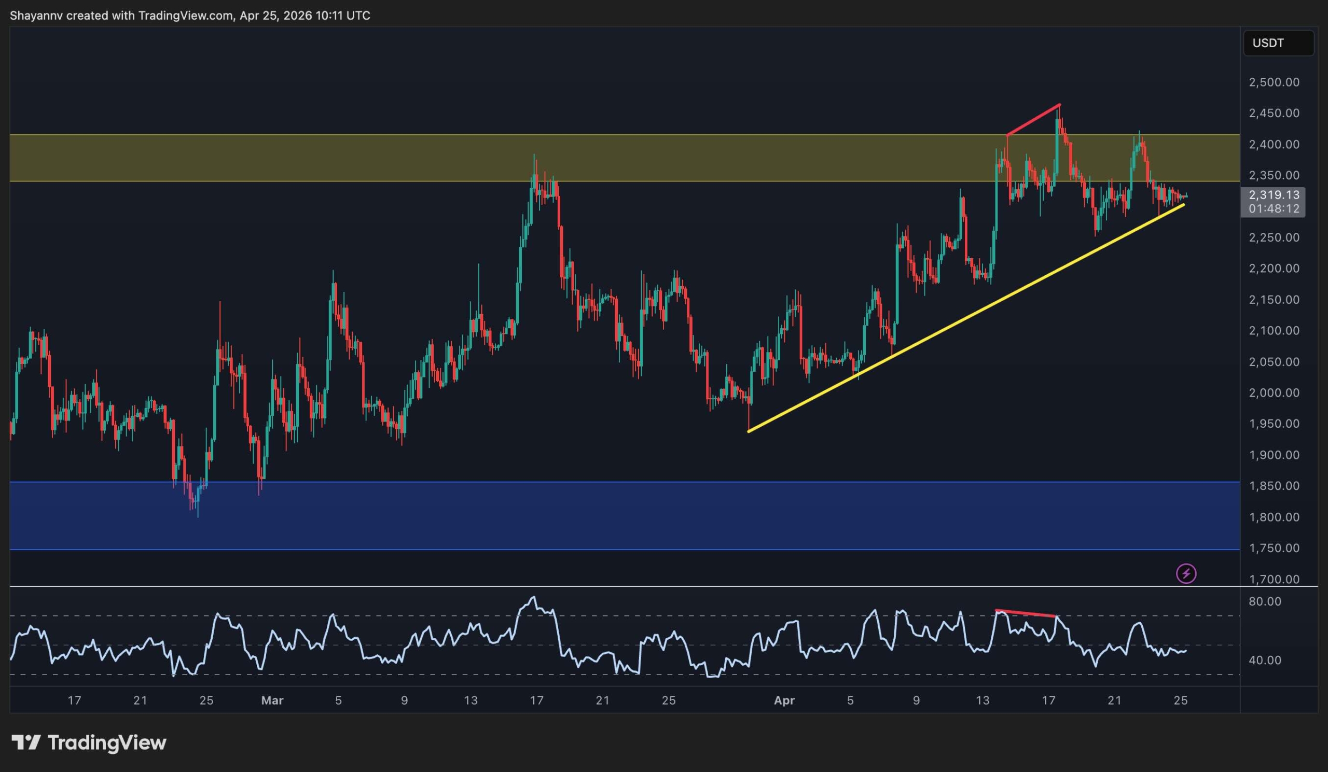Click the TradingView logo icon
Image resolution: width=1328 pixels, height=772 pixels.
(26, 742)
